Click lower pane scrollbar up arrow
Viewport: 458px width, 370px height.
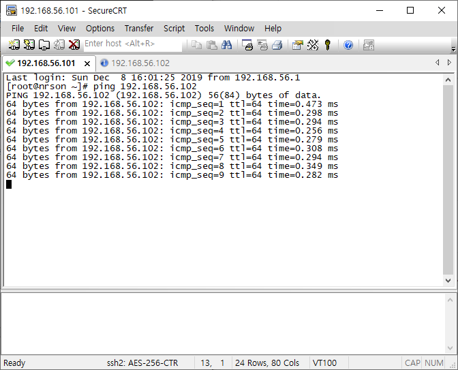[x=450, y=300]
